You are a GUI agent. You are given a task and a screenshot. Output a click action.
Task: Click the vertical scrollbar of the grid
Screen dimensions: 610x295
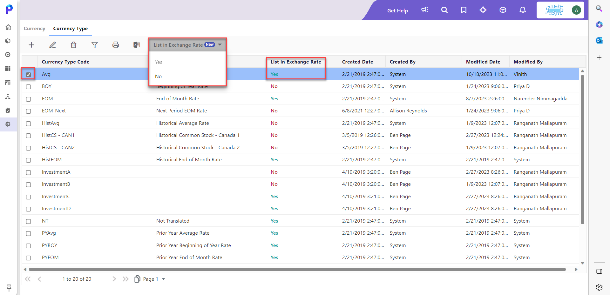[582, 149]
